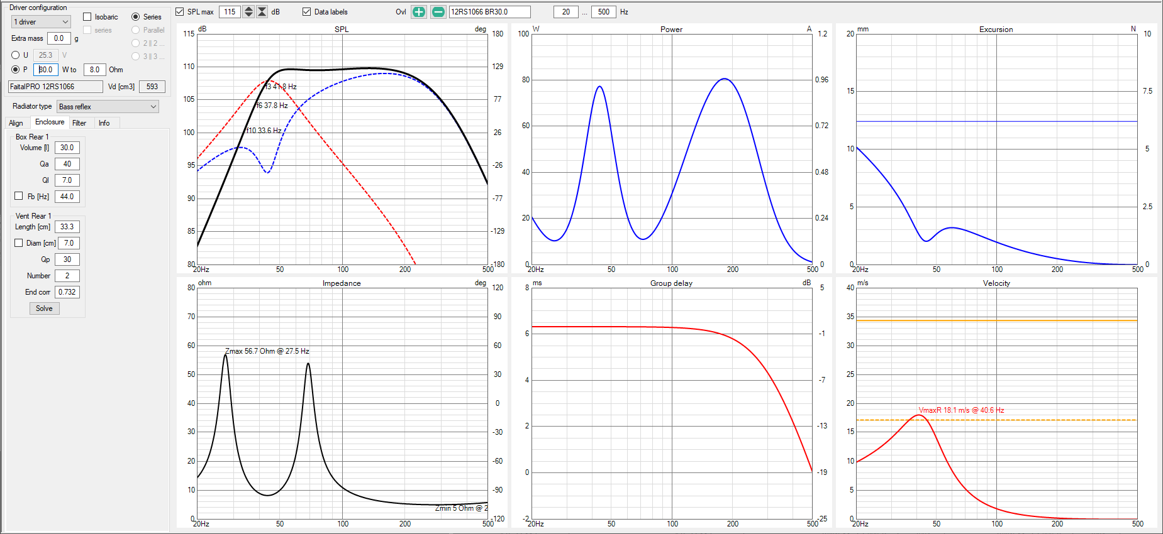The width and height of the screenshot is (1163, 534).
Task: Click the Ql field showing 7.0
Action: 67,180
